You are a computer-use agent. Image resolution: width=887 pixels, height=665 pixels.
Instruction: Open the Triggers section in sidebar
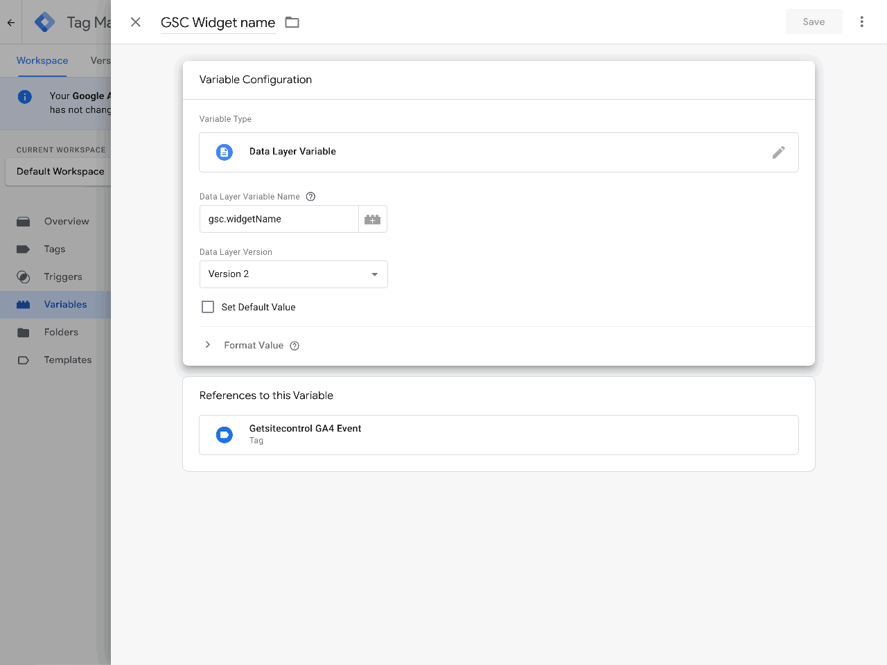click(62, 276)
